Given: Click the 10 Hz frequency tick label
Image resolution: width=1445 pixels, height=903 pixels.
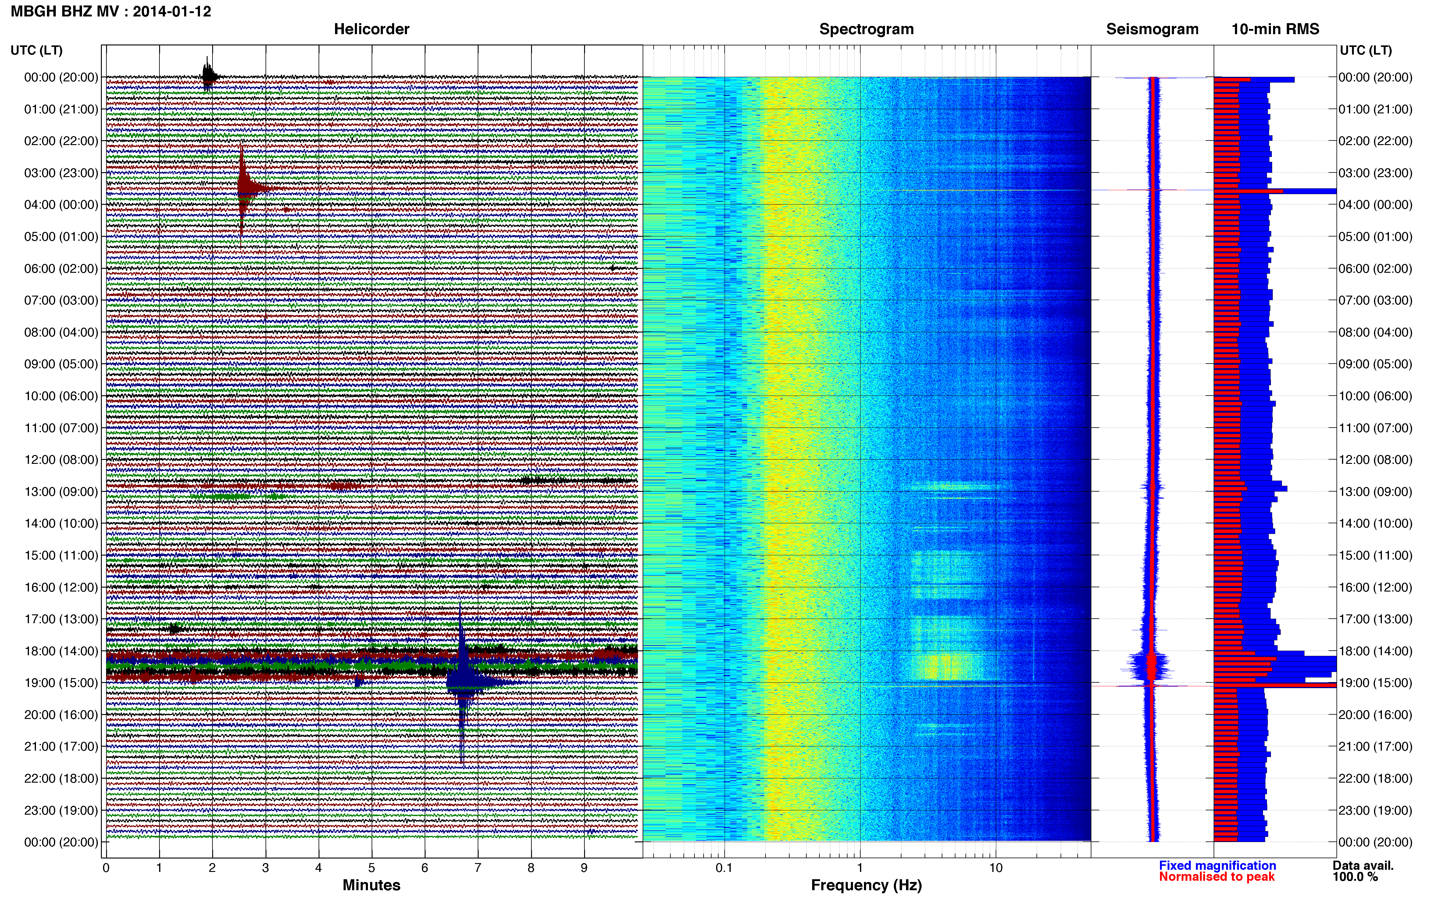Looking at the screenshot, I should [996, 868].
